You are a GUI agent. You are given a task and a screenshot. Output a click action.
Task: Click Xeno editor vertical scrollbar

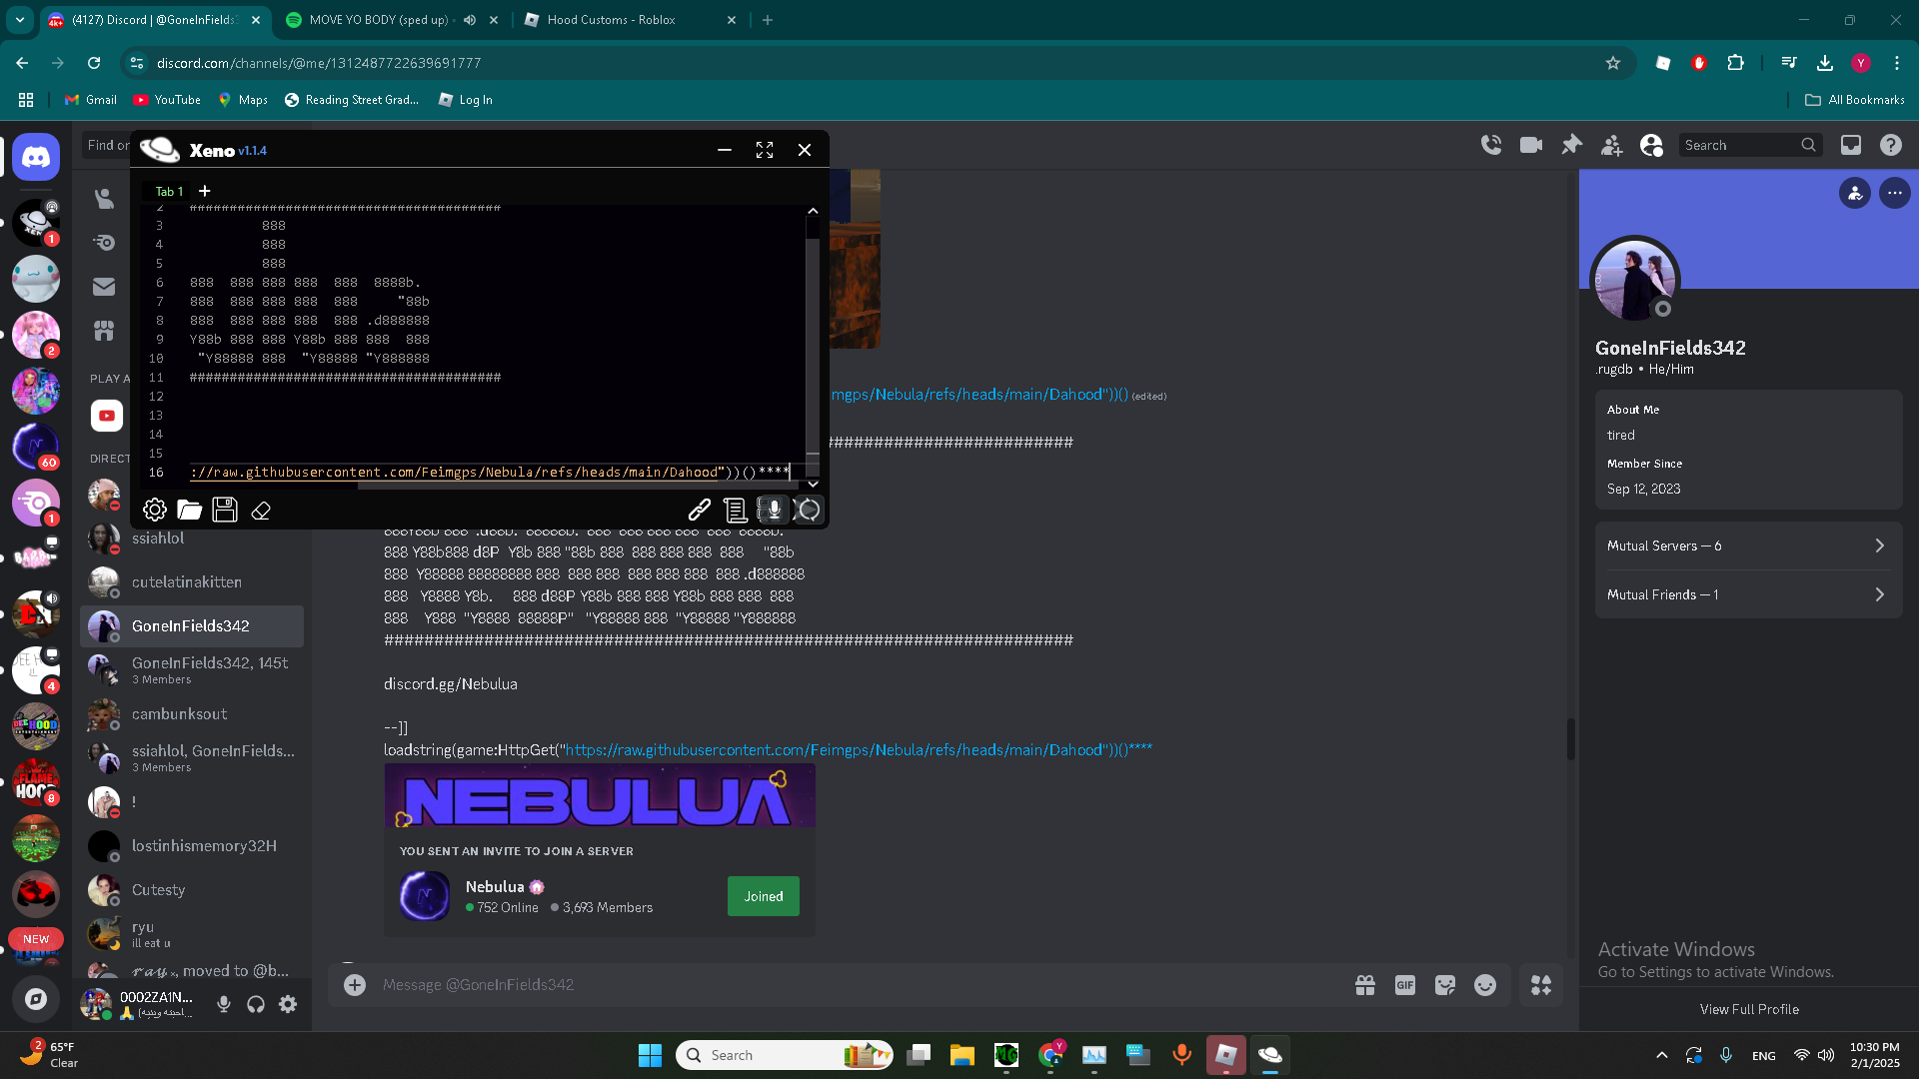point(813,340)
